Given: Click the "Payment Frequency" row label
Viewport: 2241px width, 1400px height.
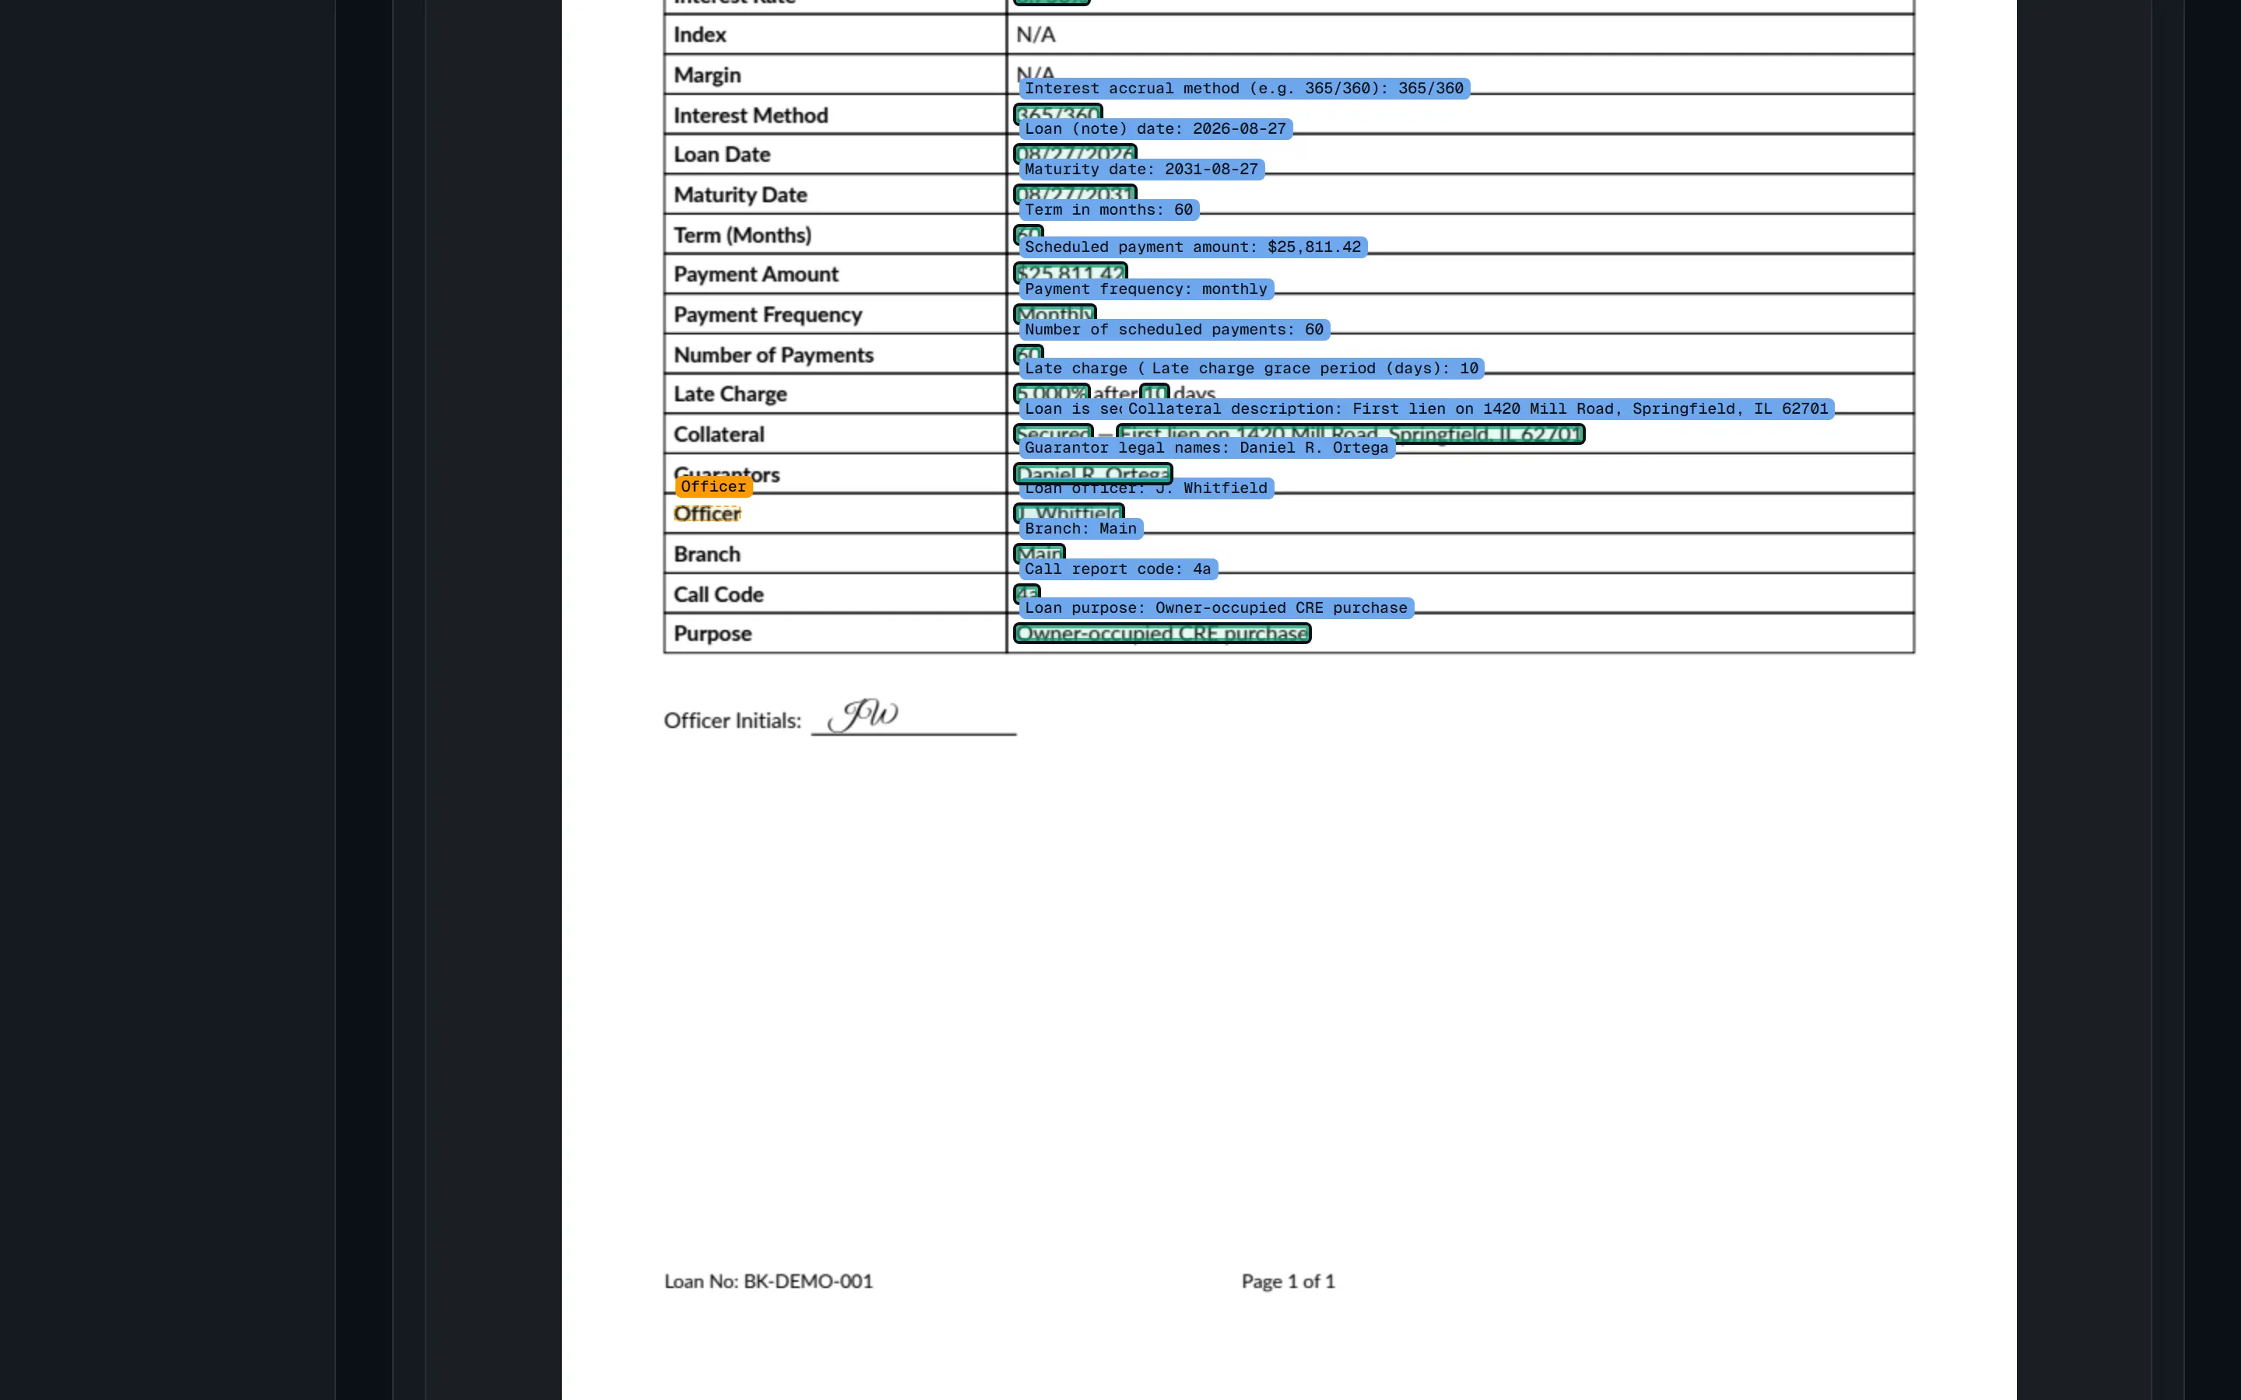Looking at the screenshot, I should pos(768,315).
